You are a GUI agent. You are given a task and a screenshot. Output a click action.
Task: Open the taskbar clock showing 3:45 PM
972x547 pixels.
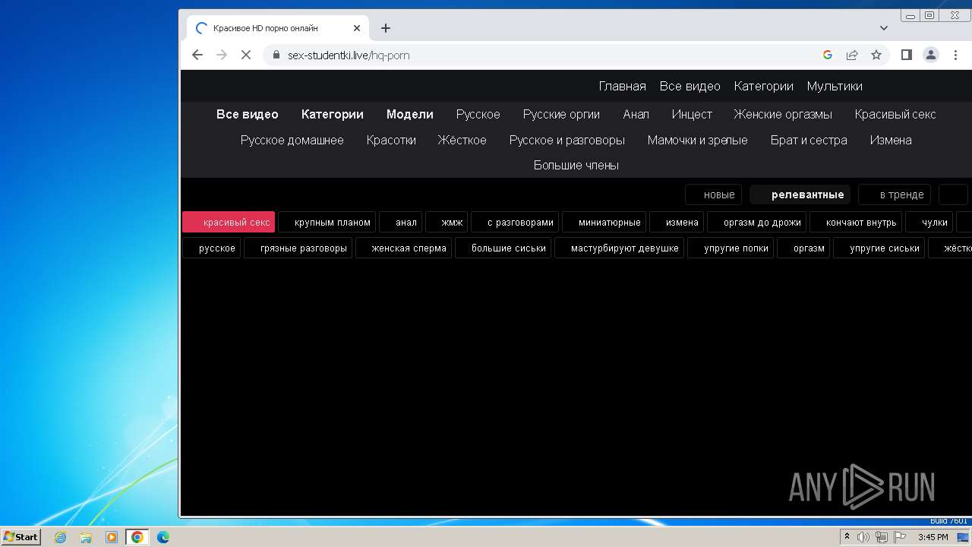point(933,537)
